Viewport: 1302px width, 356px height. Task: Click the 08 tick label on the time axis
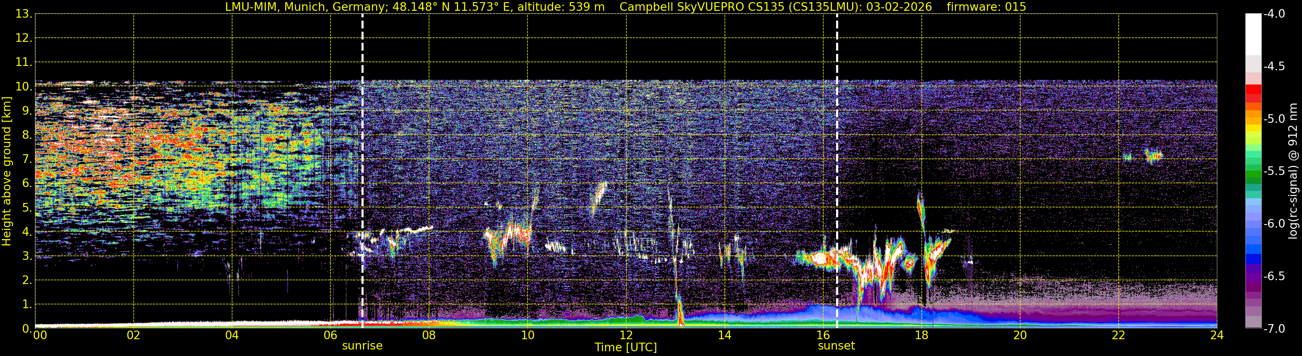pos(429,335)
